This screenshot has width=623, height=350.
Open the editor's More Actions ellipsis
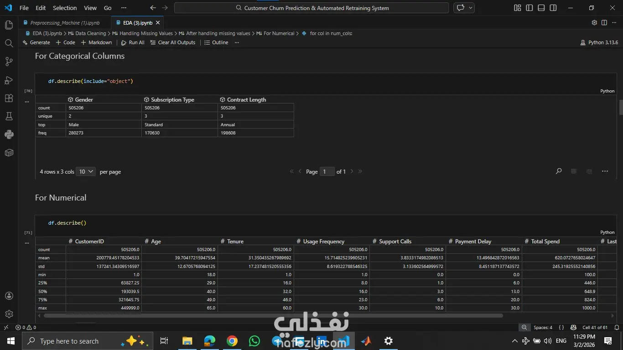614,22
